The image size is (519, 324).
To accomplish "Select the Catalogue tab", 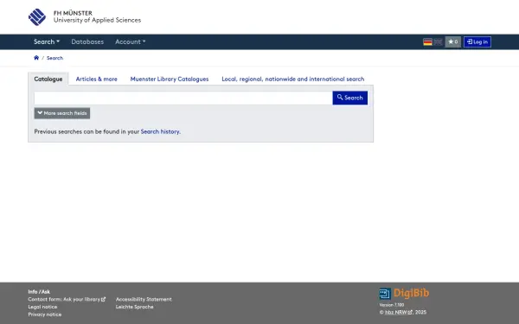I will (x=48, y=79).
